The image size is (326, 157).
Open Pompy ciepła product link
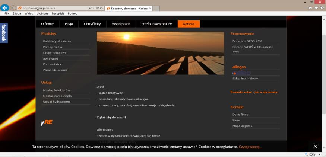(53, 47)
